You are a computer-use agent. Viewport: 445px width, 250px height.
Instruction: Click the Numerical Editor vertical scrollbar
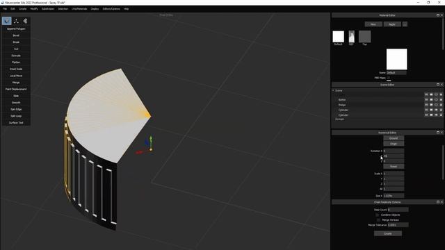coord(443,162)
